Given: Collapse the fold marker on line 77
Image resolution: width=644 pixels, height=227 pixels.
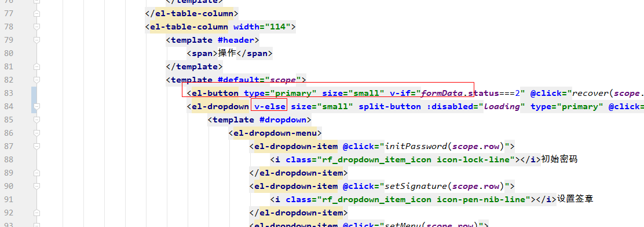Looking at the screenshot, I should pos(37,13).
